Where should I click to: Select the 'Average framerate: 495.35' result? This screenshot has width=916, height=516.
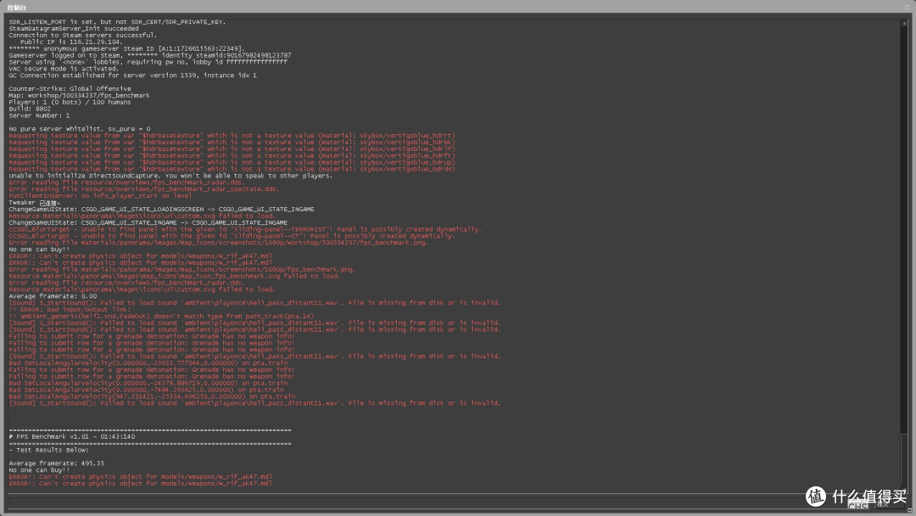point(57,463)
